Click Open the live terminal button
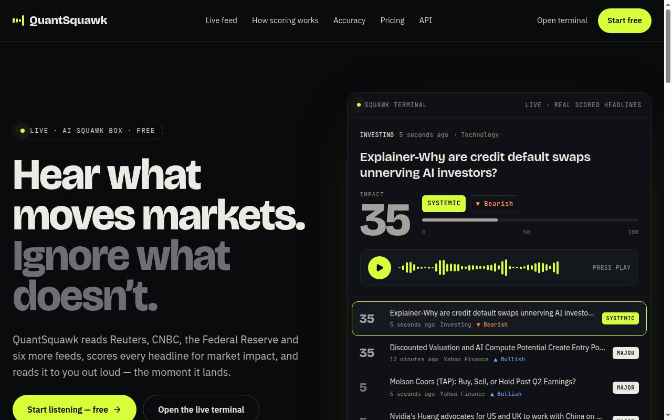 click(x=201, y=409)
